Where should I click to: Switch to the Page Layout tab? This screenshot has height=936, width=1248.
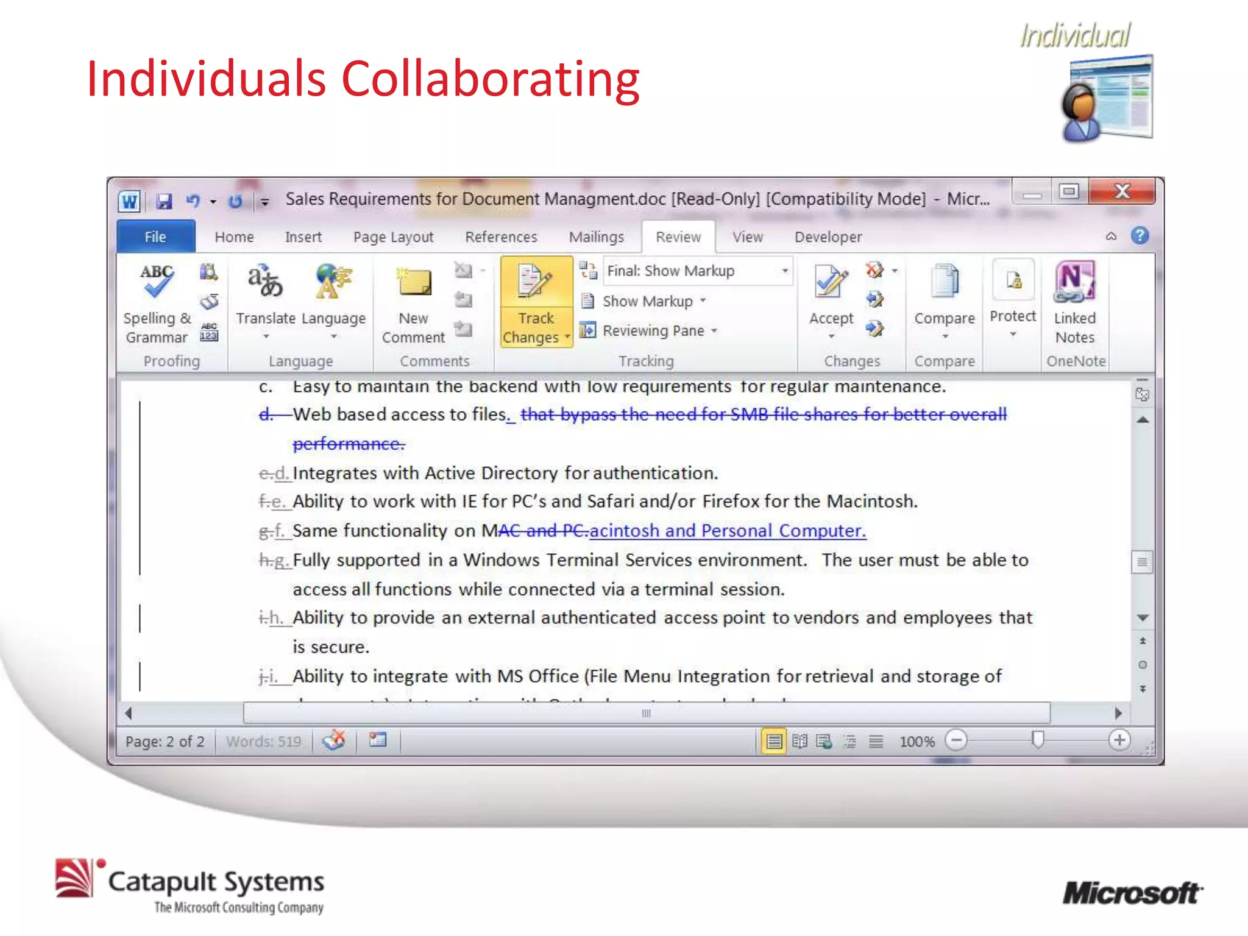point(393,236)
